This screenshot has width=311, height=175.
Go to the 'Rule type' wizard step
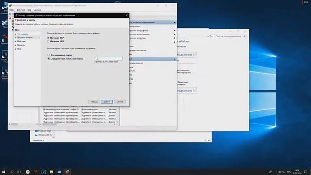(23, 34)
